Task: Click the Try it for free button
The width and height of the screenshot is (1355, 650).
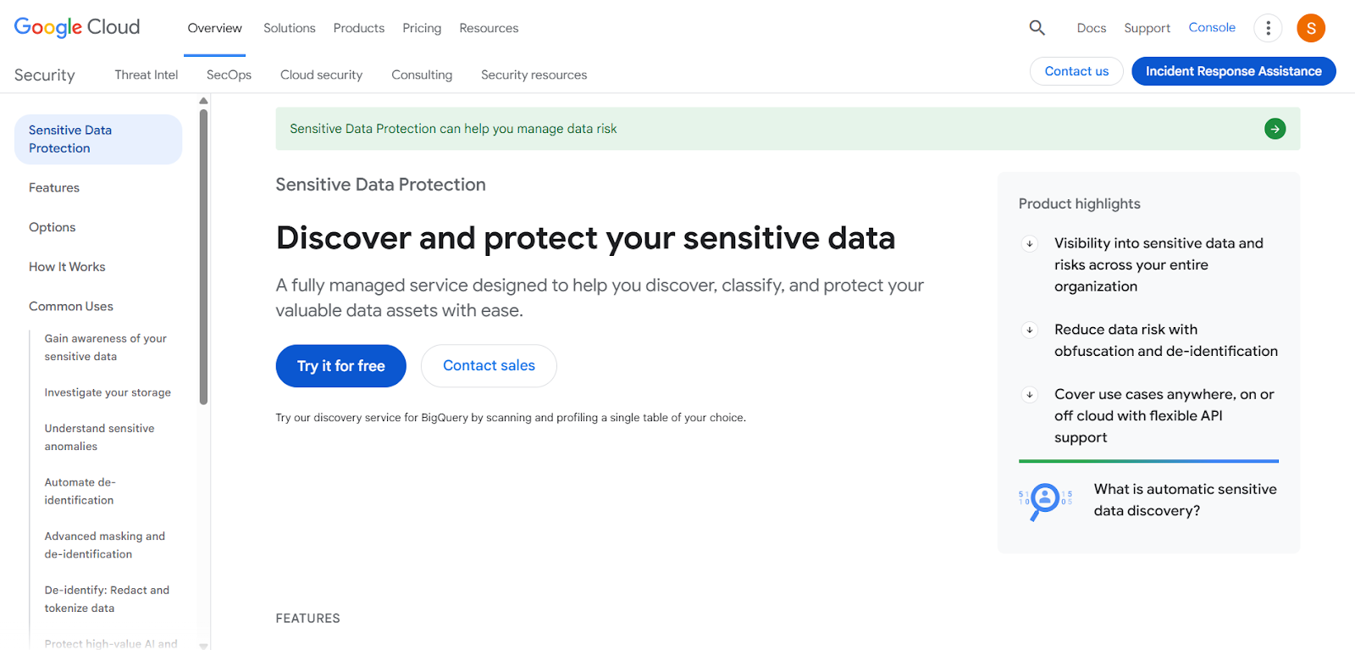Action: coord(340,365)
